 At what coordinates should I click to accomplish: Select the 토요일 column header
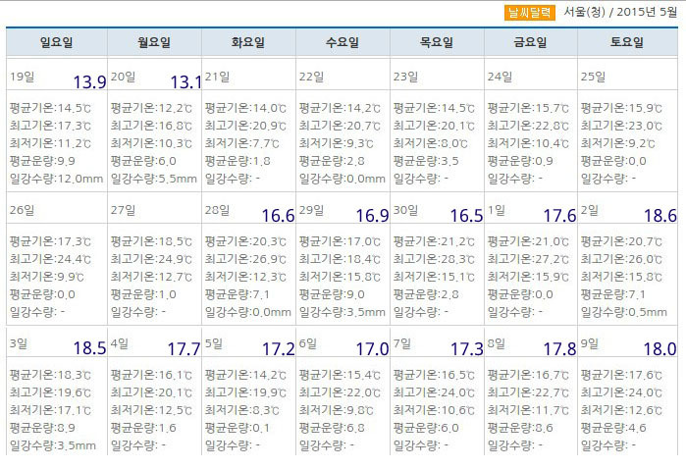627,42
